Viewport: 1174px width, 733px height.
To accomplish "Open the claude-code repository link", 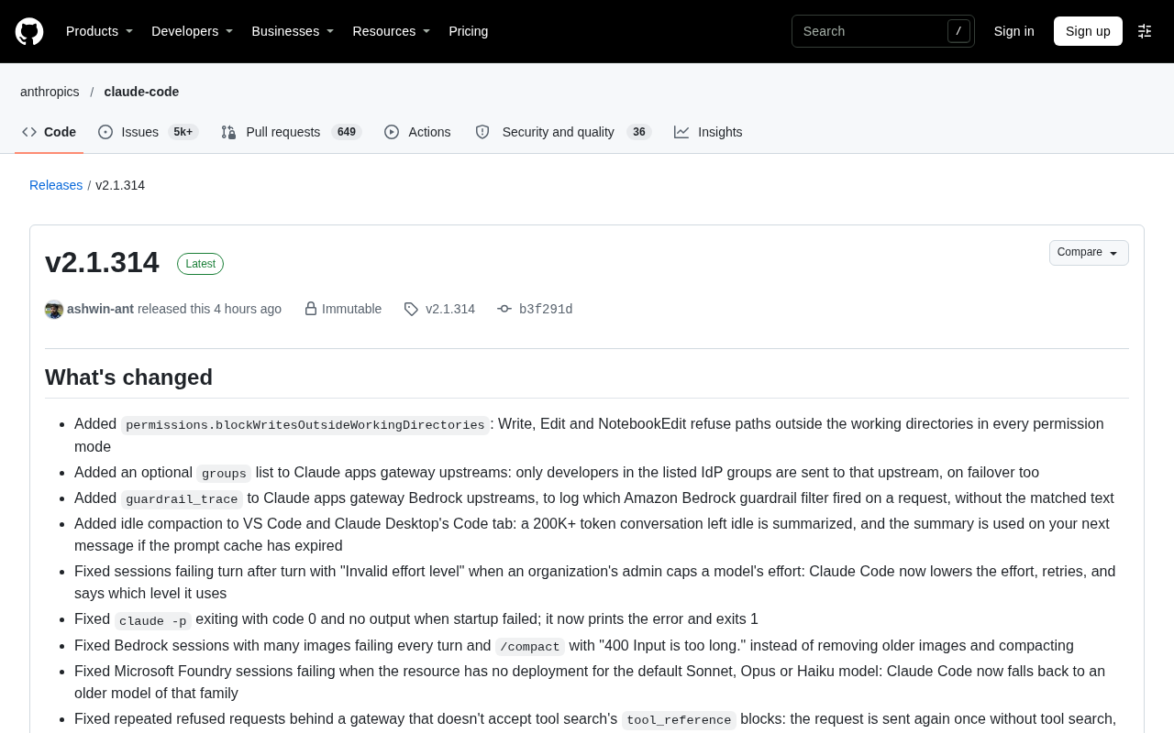I will pyautogui.click(x=141, y=92).
